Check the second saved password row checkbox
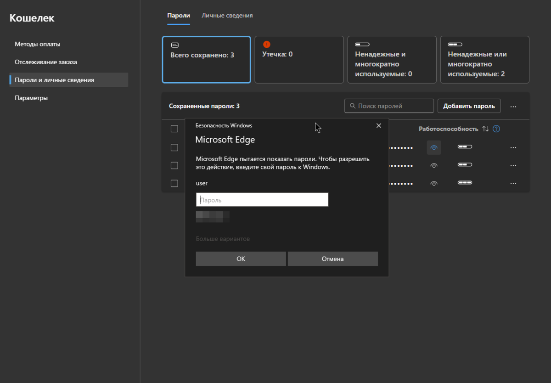551x383 pixels. (174, 165)
